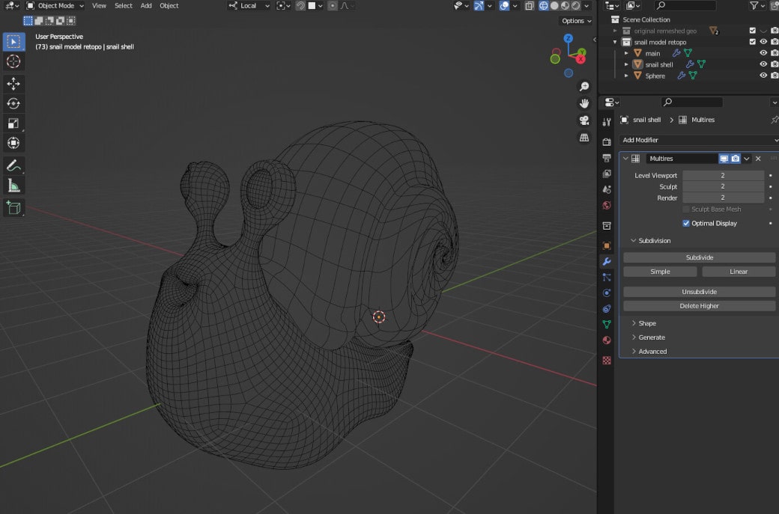The image size is (779, 514).
Task: Click the Simple subdivide button
Action: (x=660, y=272)
